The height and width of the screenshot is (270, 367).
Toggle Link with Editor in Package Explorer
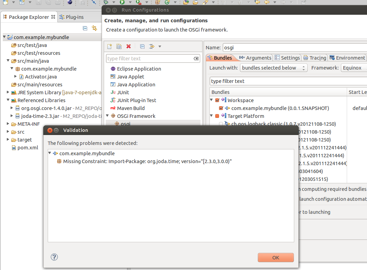tap(94, 28)
